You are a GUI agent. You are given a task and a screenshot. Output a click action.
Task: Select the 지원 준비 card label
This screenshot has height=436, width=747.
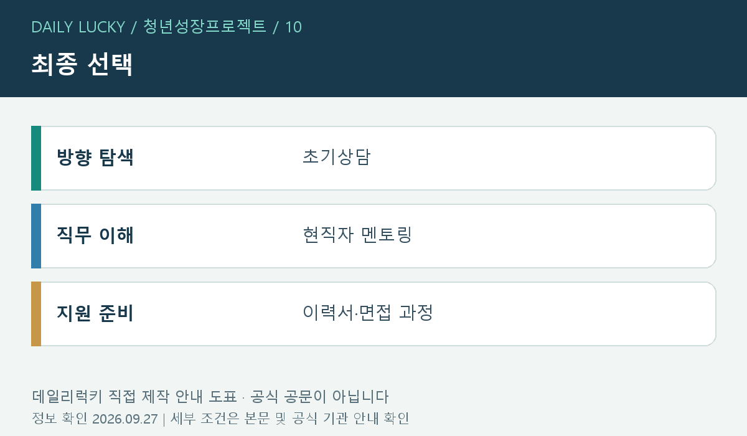click(x=95, y=313)
